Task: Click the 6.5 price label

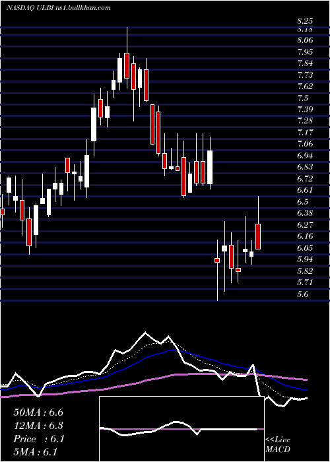Action: tap(303, 201)
